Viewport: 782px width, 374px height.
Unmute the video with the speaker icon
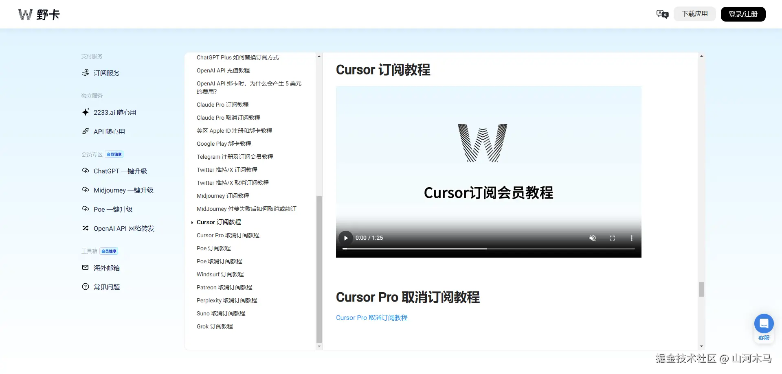point(593,238)
